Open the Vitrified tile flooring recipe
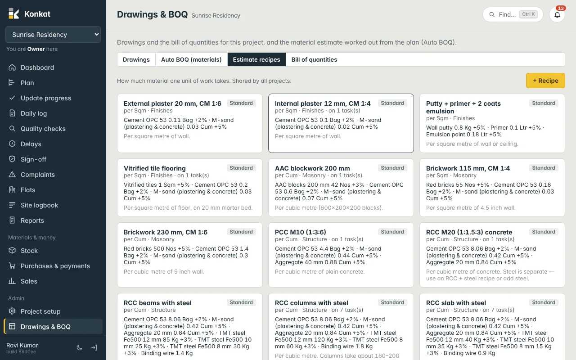576x360 pixels. (190, 188)
